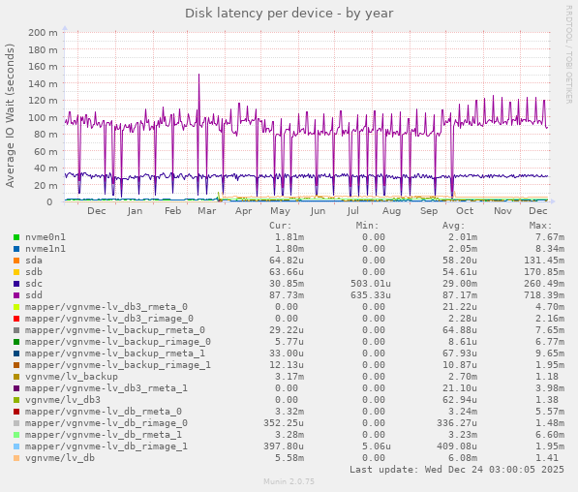Select the sda legend label

click(34, 261)
